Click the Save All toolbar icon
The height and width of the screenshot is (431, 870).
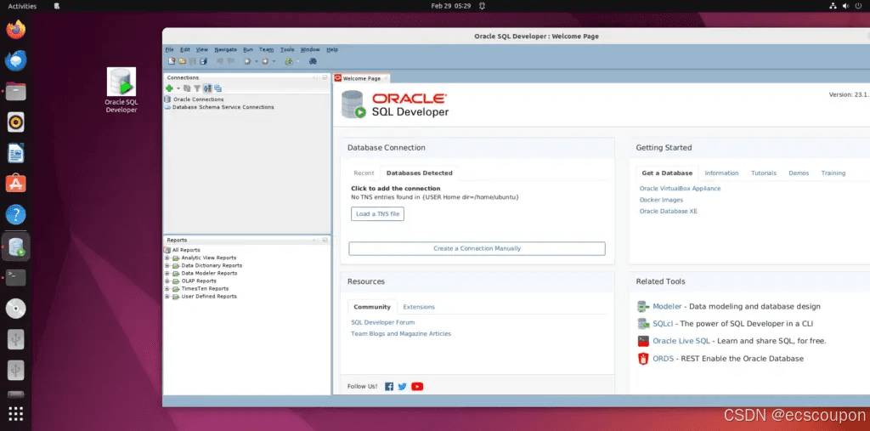[203, 61]
